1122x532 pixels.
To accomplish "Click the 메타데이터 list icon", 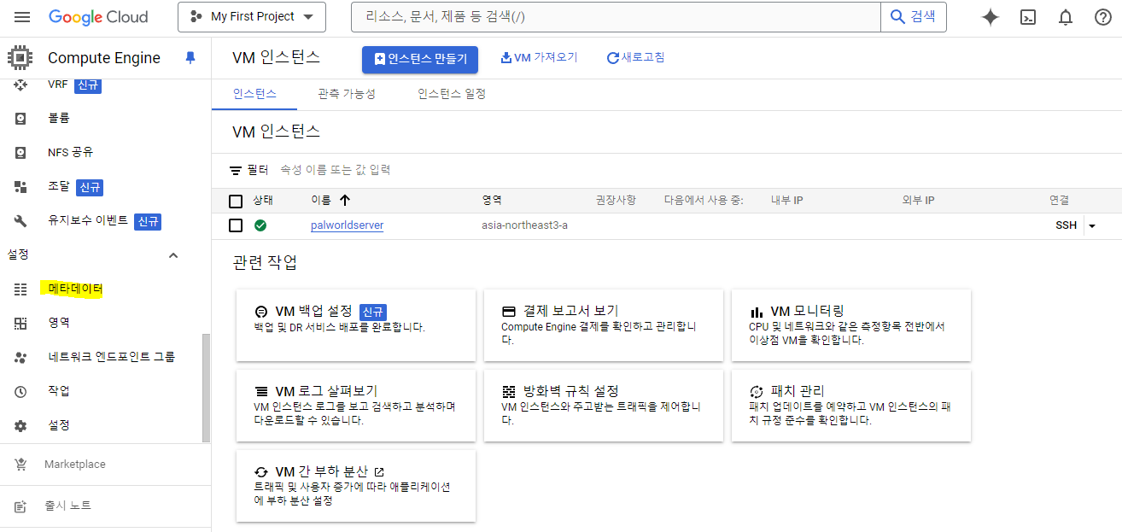I will tap(21, 289).
